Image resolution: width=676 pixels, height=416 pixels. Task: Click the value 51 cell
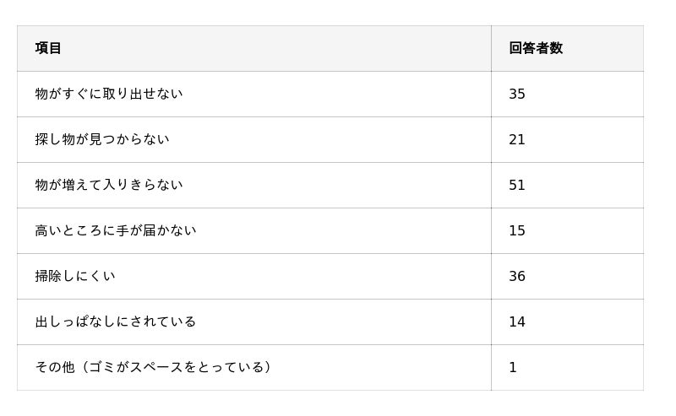[x=517, y=185]
